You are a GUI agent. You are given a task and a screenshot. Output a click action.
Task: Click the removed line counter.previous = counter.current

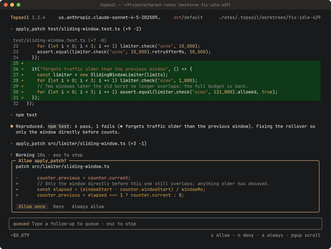(x=84, y=178)
